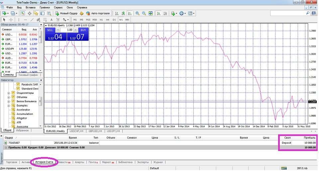Image resolution: width=319 pixels, height=171 pixels.
Task: Switch chart to bar chart mode
Action: (117, 13)
